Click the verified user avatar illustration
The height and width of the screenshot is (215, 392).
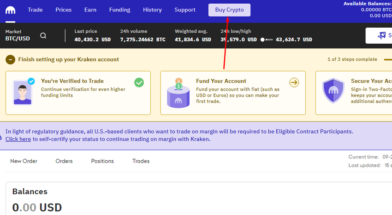pos(23,92)
